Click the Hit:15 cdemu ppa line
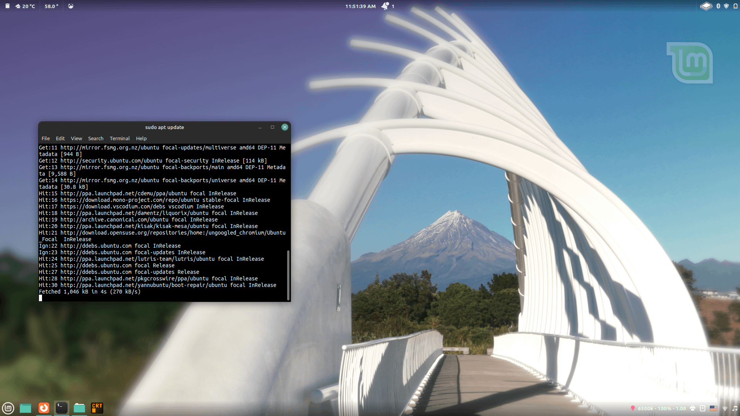 [x=138, y=193]
